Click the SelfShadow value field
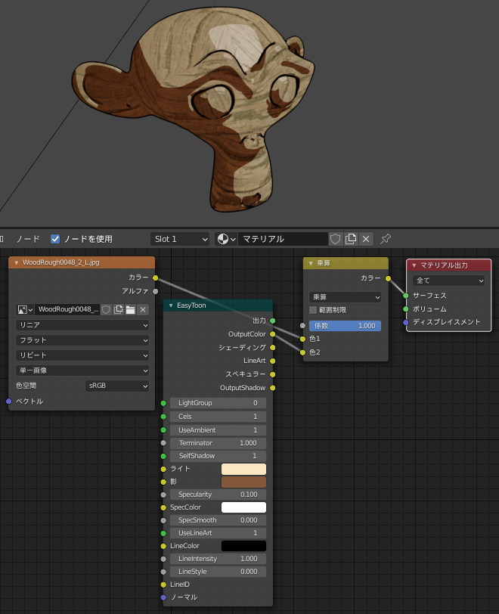Image resolution: width=499 pixels, height=614 pixels. 219,456
